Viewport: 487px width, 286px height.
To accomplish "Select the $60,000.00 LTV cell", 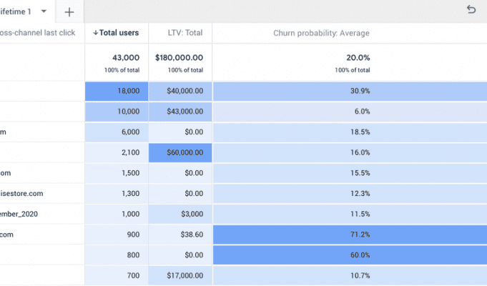I will click(180, 152).
